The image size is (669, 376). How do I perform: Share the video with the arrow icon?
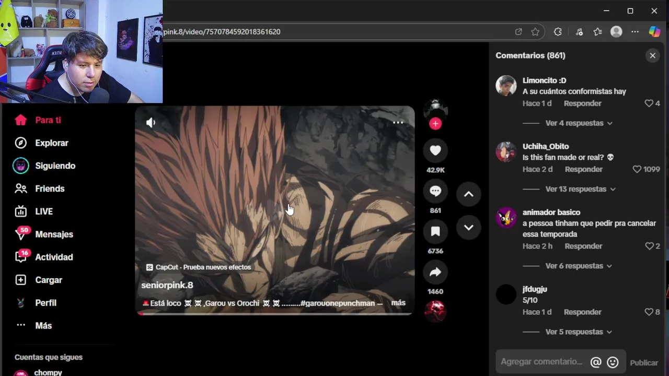point(435,272)
